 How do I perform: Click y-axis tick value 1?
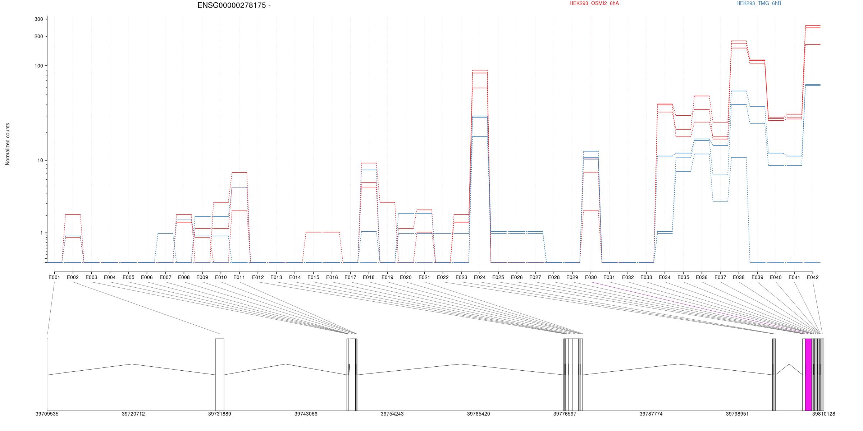pos(41,233)
